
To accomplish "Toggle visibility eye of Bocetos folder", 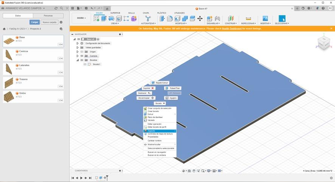I will point(82,60).
